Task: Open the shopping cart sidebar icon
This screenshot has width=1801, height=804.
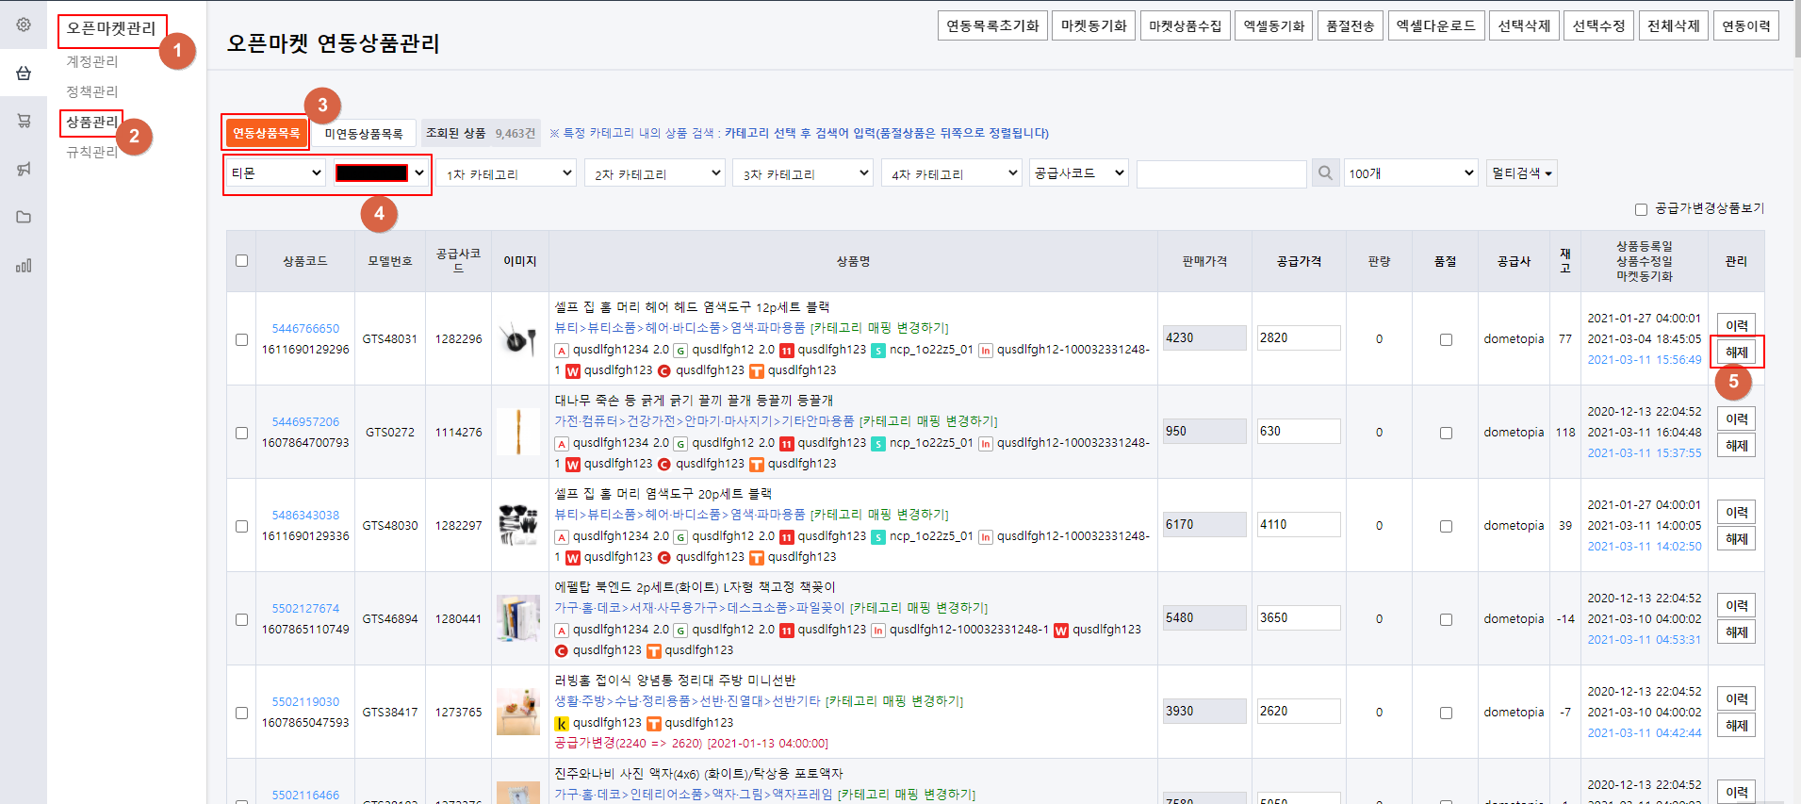Action: coord(24,121)
